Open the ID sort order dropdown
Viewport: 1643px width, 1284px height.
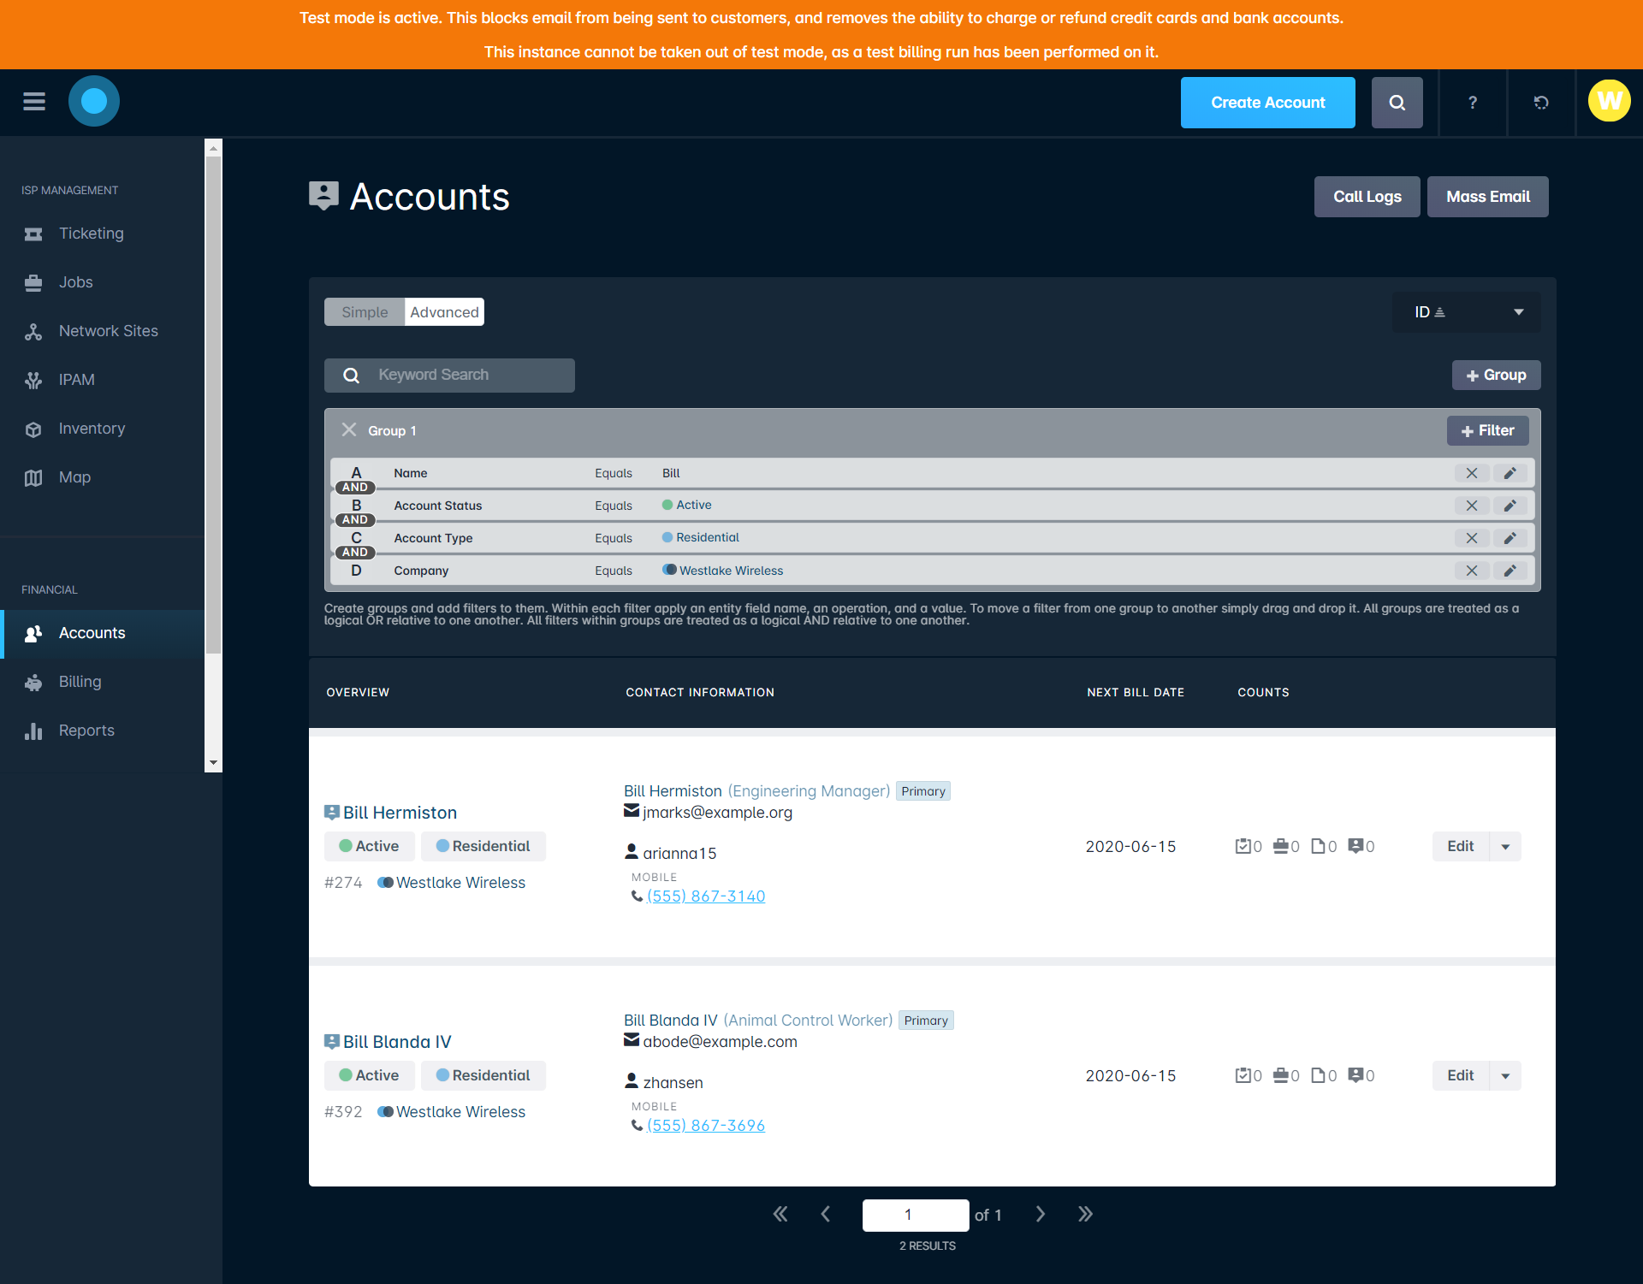click(1467, 312)
